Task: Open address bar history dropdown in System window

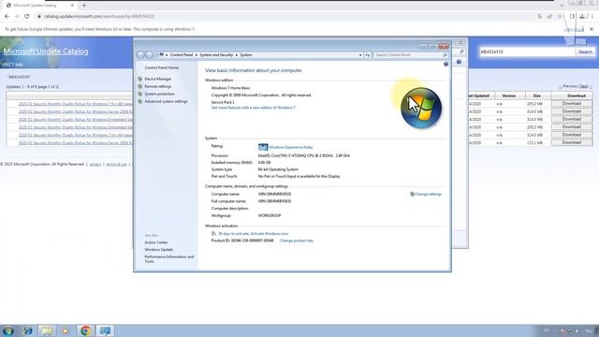Action: pyautogui.click(x=360, y=55)
